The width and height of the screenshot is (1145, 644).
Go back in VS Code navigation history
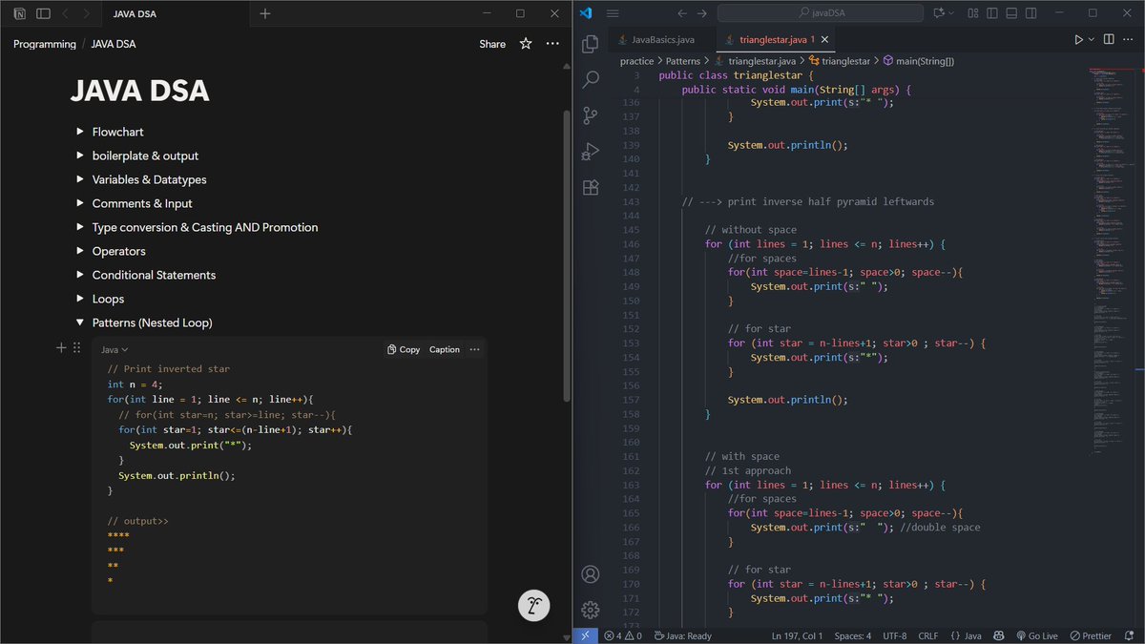click(x=682, y=13)
